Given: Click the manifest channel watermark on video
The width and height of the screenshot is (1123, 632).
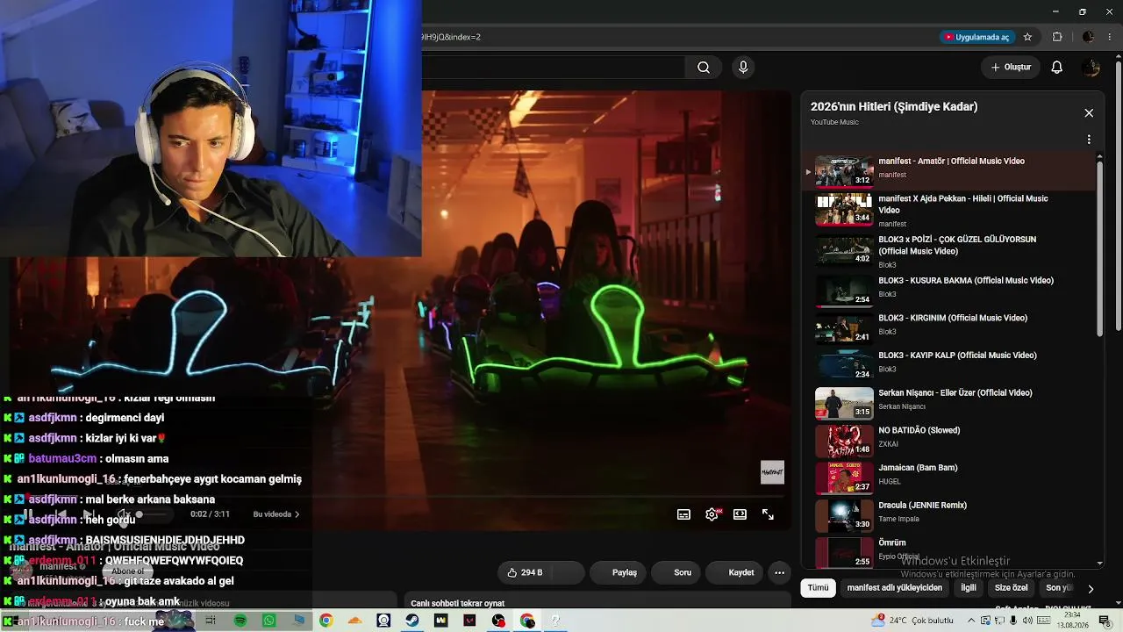Looking at the screenshot, I should (772, 472).
